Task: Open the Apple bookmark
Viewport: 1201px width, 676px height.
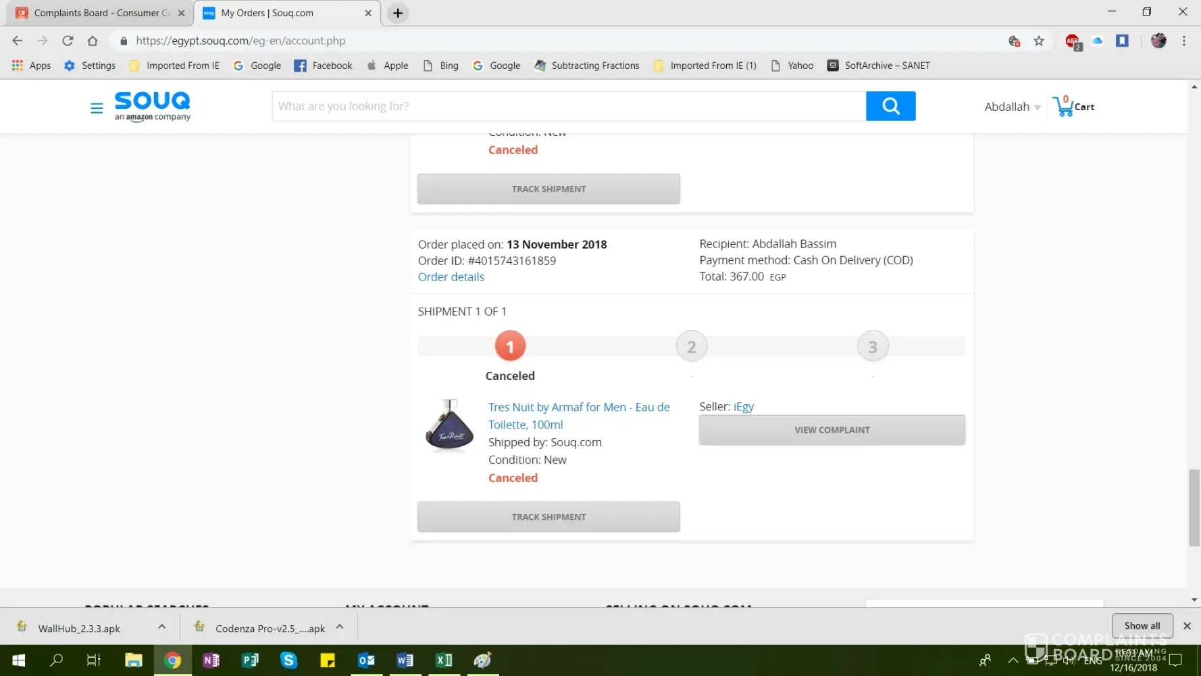Action: point(388,66)
